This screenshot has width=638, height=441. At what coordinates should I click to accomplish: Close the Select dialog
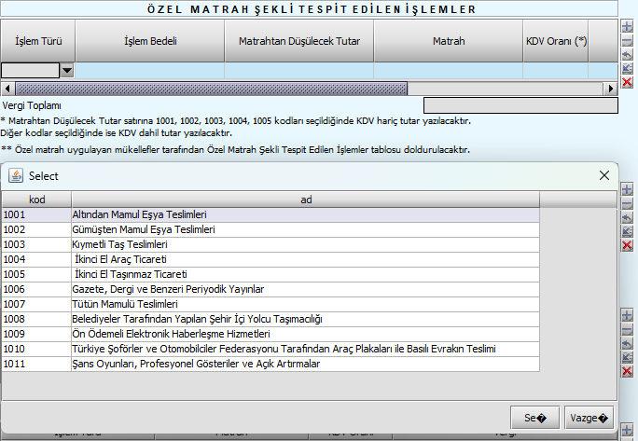point(604,175)
